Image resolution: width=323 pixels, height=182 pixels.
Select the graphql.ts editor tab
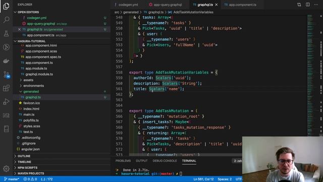[203, 5]
